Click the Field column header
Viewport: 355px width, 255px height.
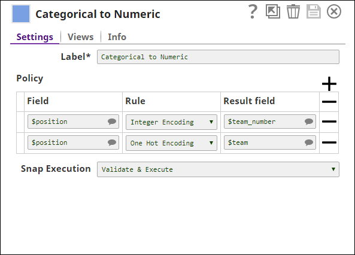coord(38,101)
